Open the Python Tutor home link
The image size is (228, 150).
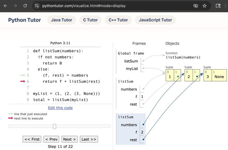24,20
